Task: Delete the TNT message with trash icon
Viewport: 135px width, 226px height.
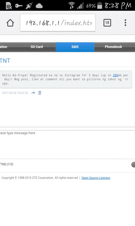Action: click(40, 93)
